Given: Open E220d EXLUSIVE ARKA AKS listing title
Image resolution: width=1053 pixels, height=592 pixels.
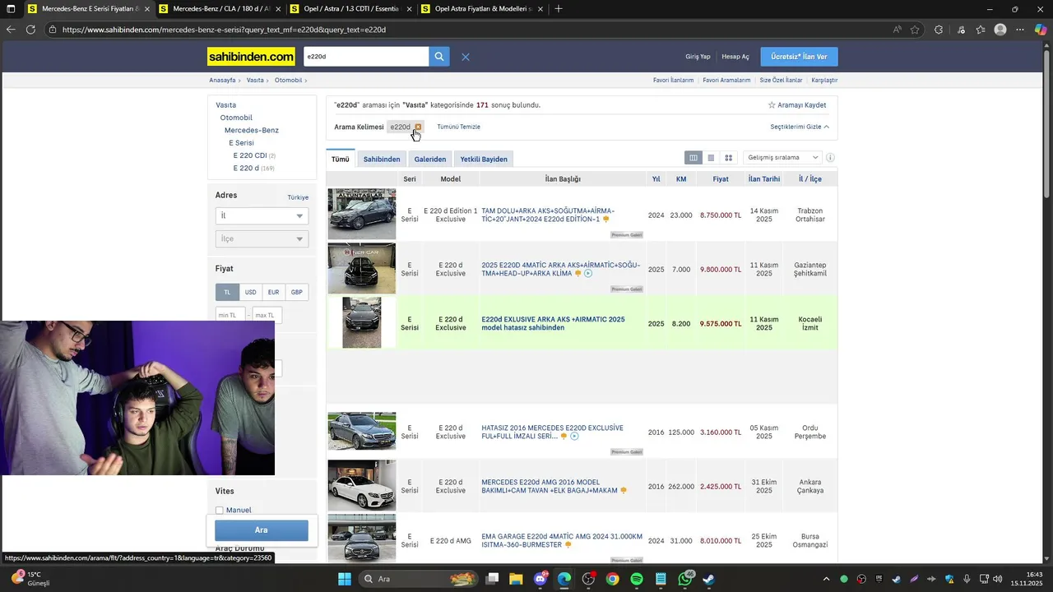Looking at the screenshot, I should (x=553, y=323).
